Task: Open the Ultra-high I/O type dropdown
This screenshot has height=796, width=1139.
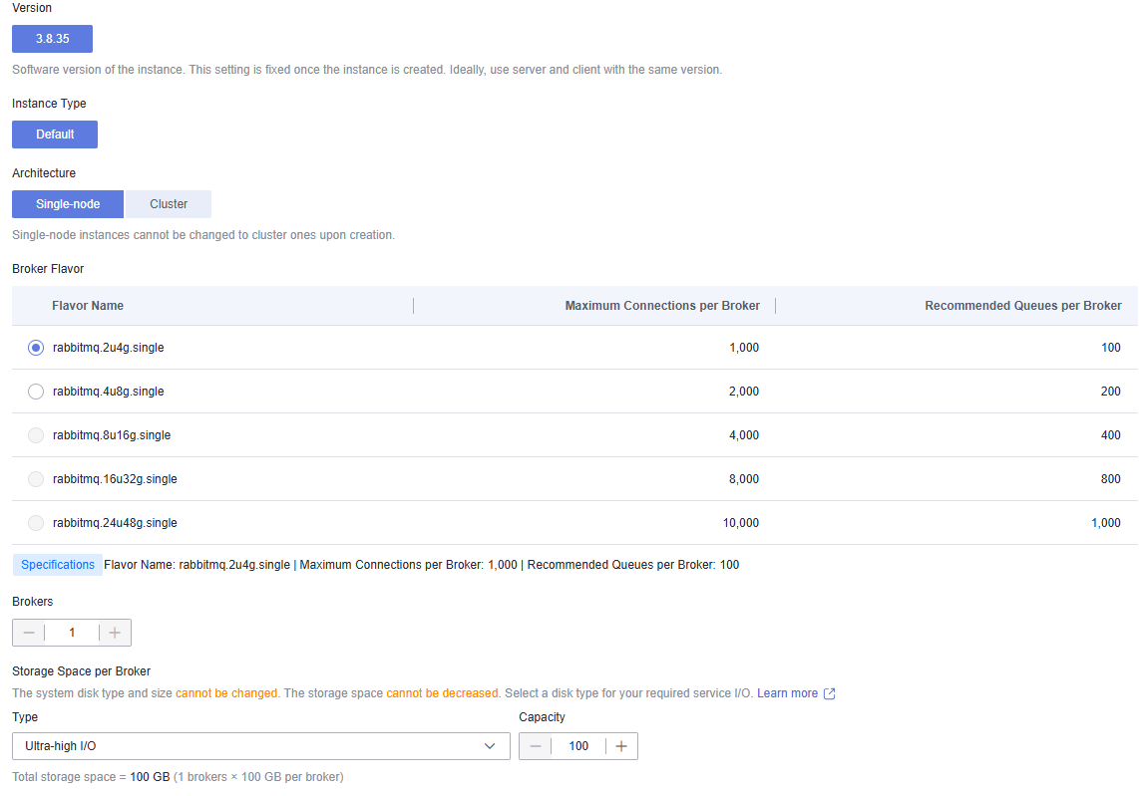Action: [x=260, y=746]
